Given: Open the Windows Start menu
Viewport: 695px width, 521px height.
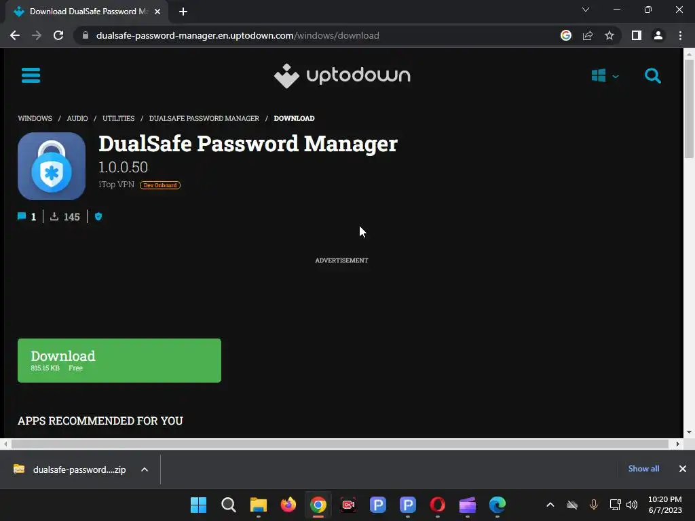Looking at the screenshot, I should (x=199, y=505).
